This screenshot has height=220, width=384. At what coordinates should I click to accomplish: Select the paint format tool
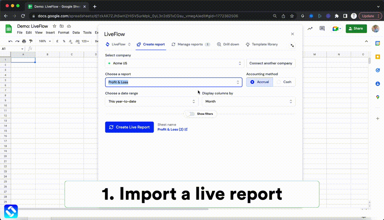coord(31,41)
